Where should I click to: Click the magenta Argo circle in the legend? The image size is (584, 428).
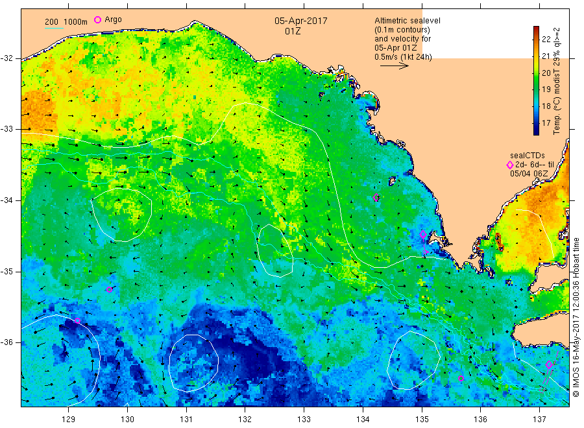point(97,19)
